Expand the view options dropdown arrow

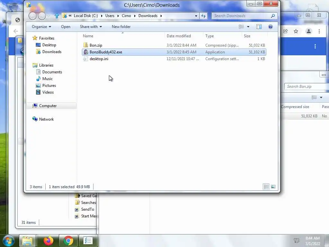pos(248,27)
